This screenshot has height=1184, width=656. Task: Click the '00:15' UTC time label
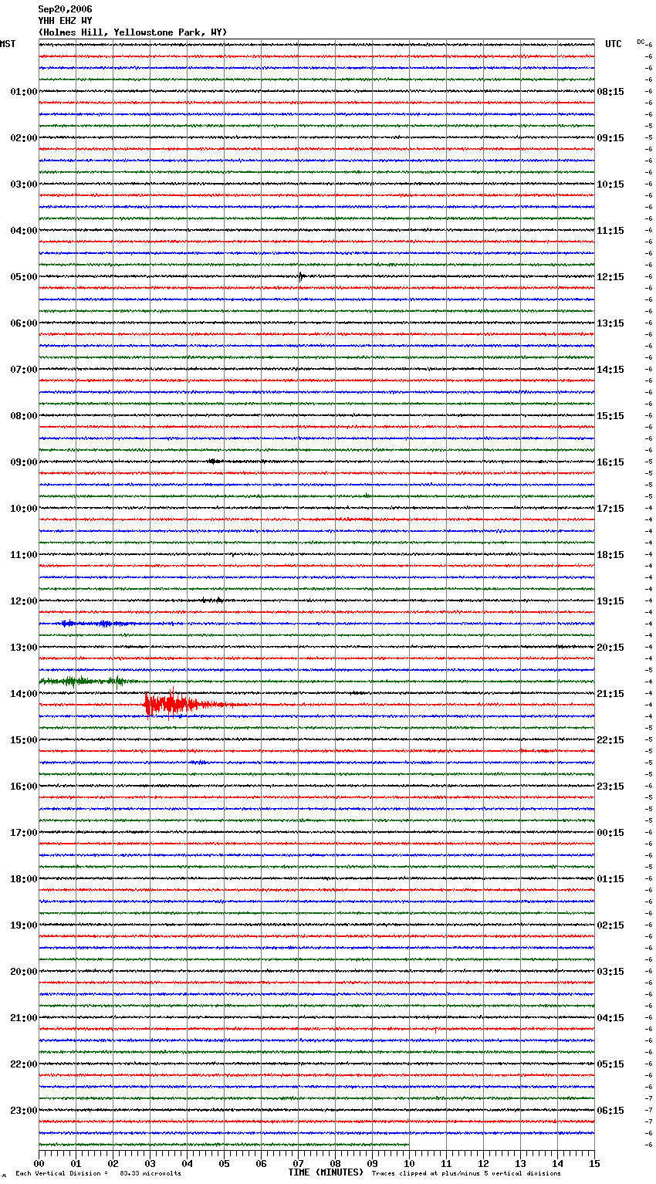tap(610, 833)
